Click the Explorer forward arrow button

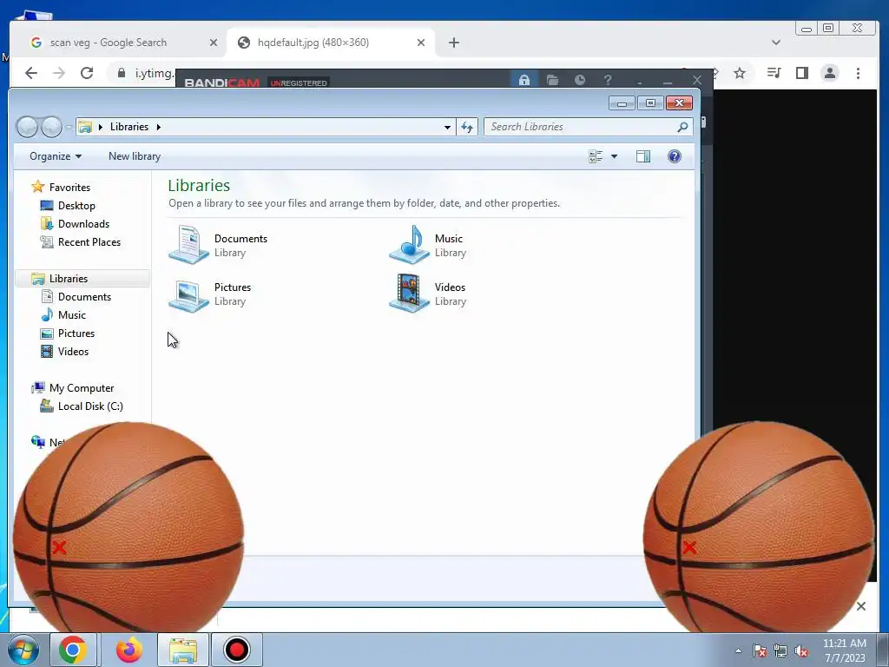51,127
